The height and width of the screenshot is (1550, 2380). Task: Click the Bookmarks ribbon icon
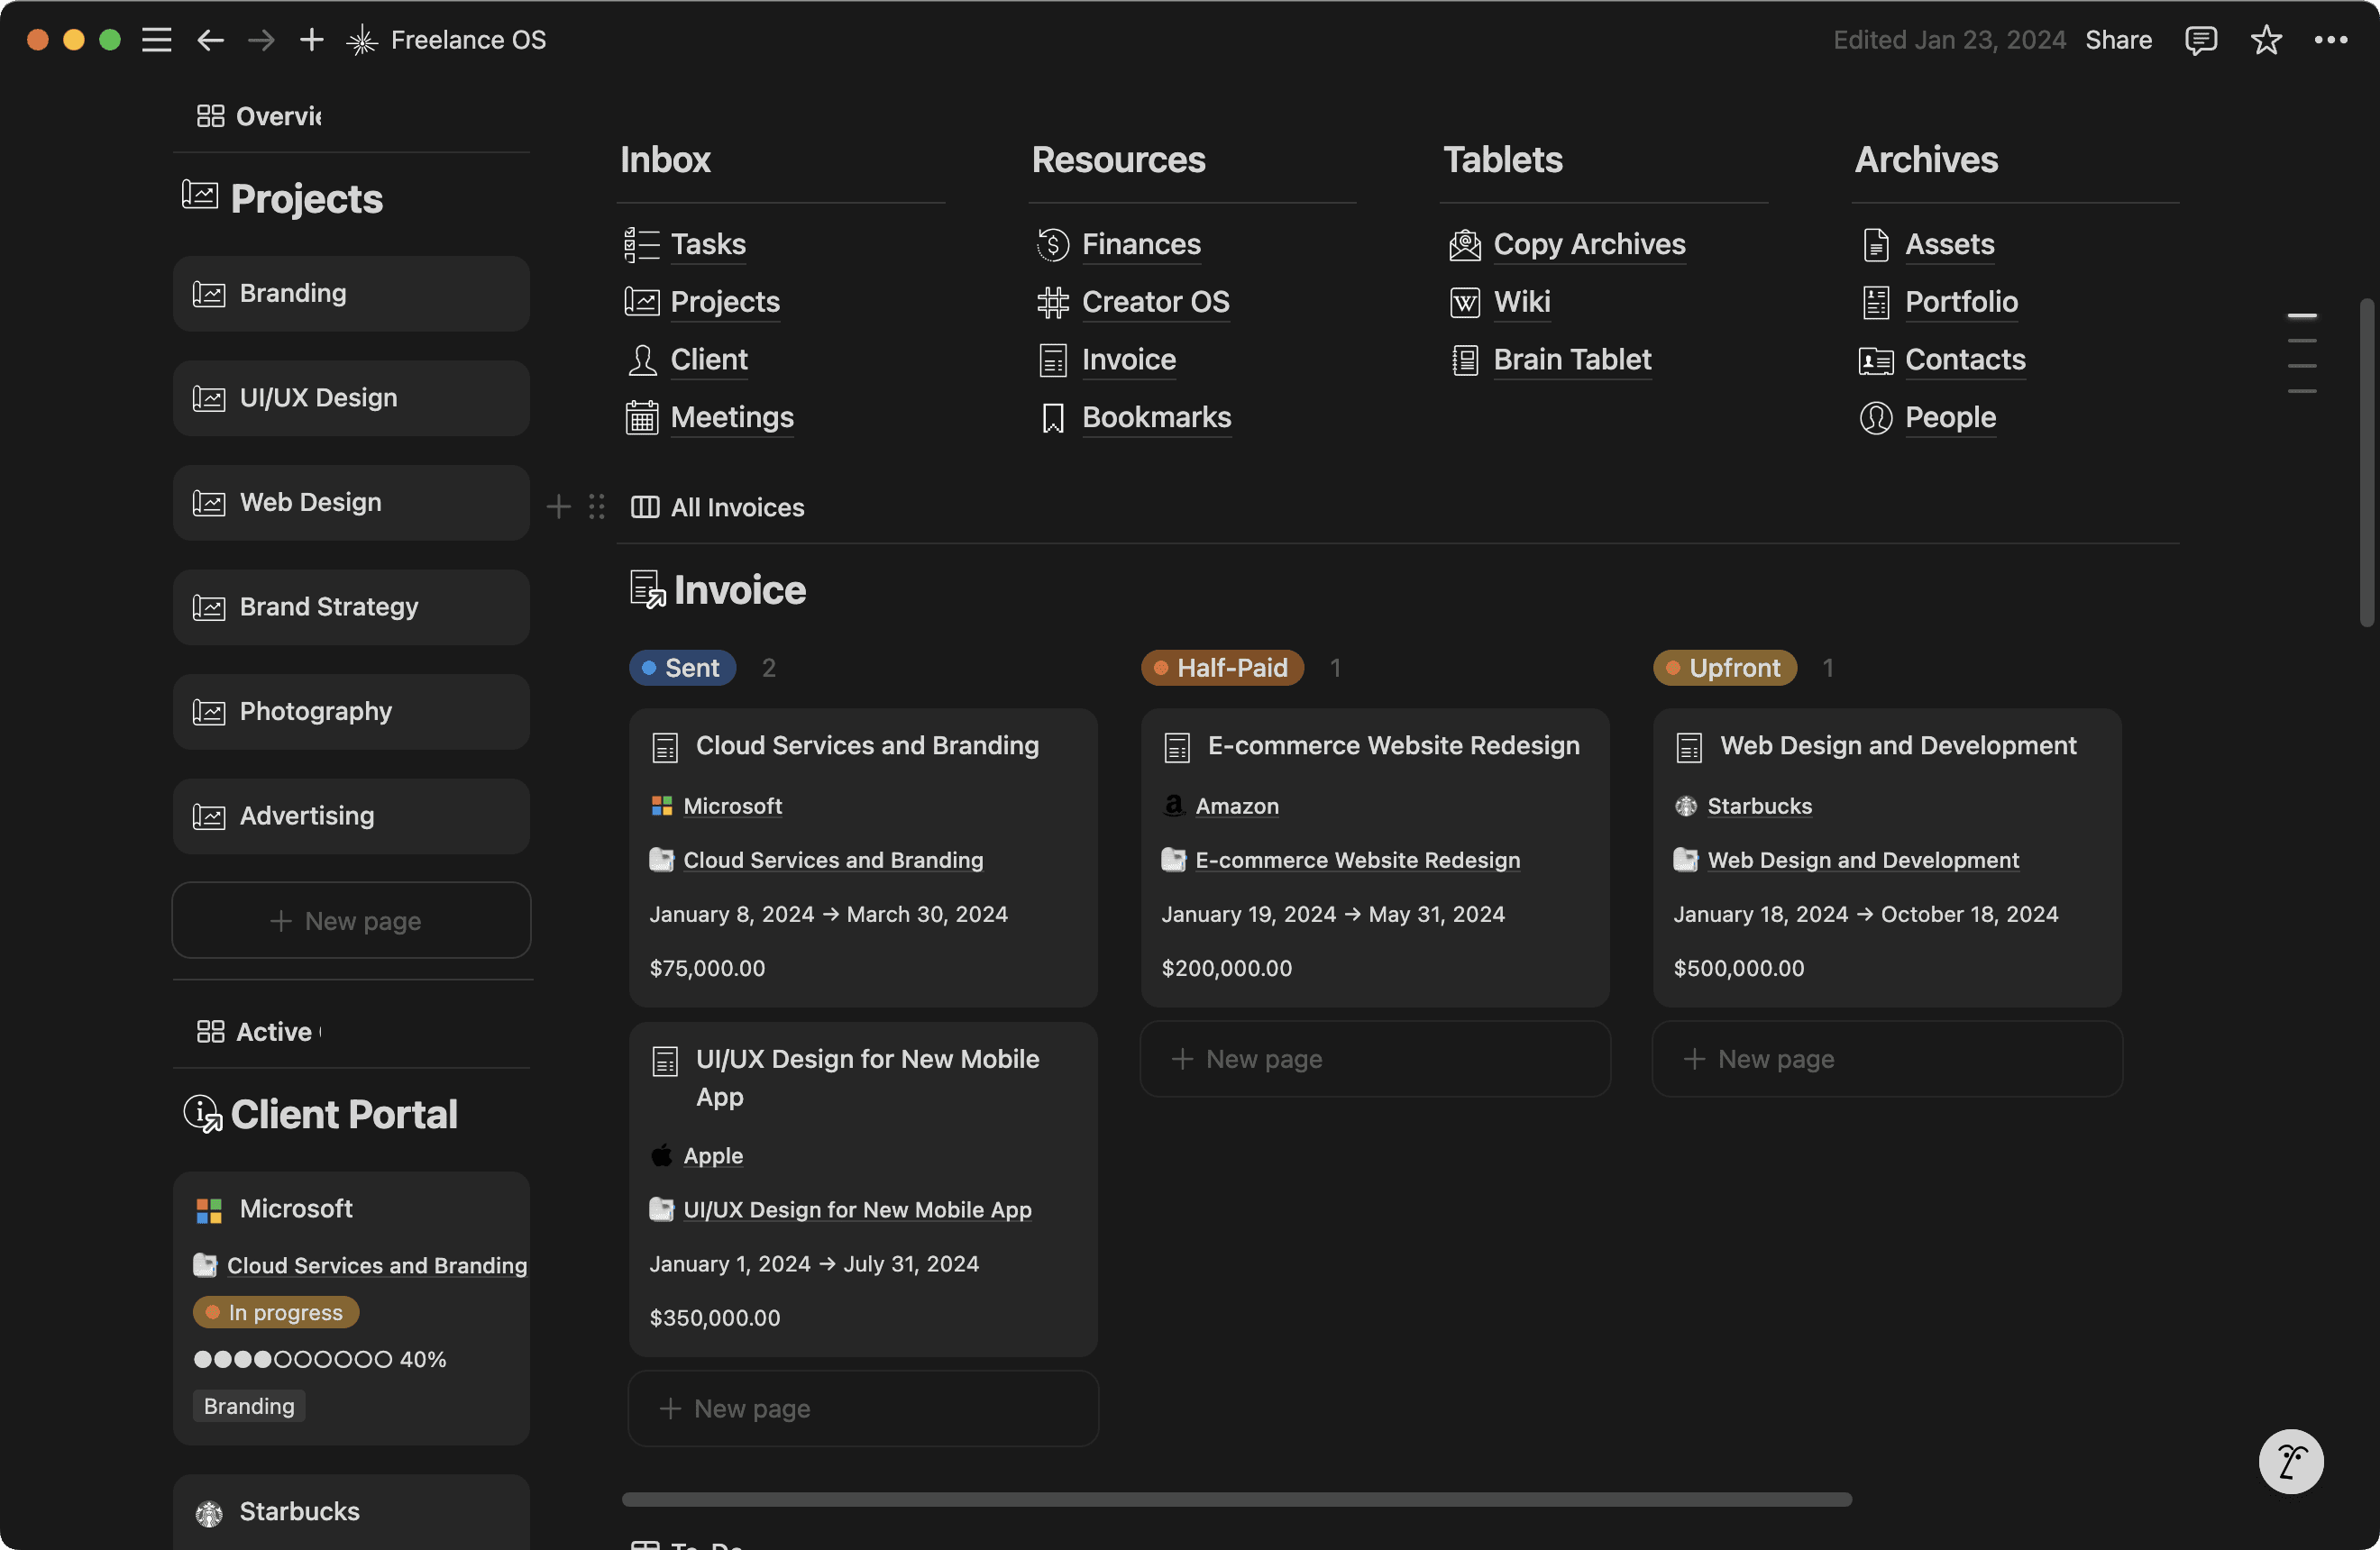tap(1053, 418)
